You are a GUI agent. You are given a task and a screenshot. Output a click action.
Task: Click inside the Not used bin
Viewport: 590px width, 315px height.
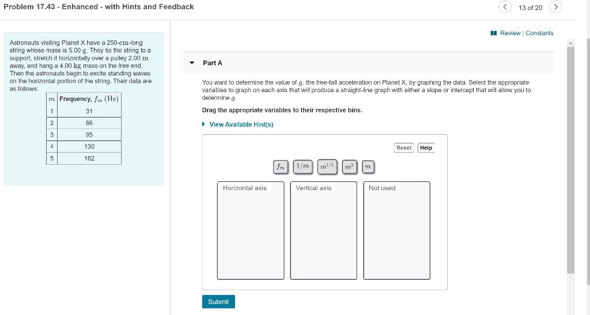click(396, 230)
